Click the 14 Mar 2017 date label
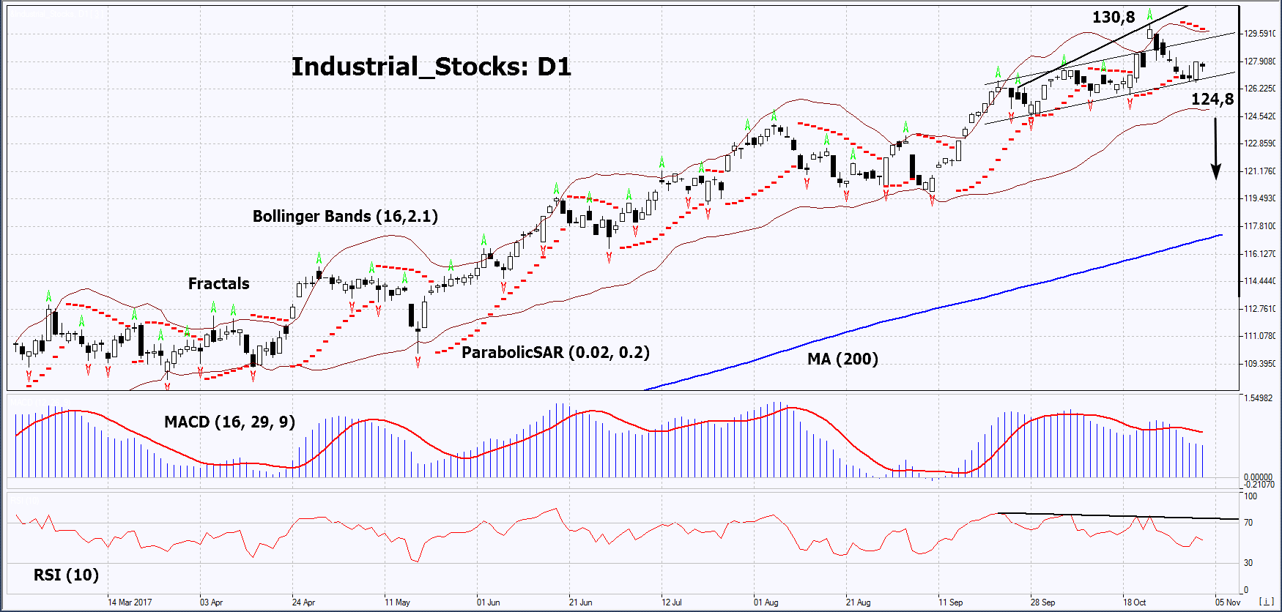1282x612 pixels. tap(130, 602)
